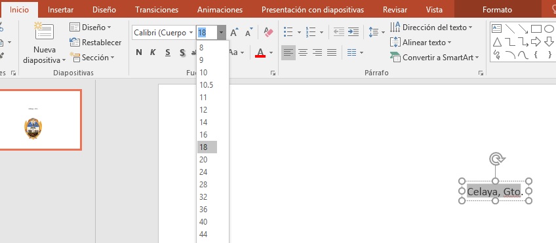The image size is (556, 243).
Task: Toggle text shadow S button
Action: tap(182, 53)
